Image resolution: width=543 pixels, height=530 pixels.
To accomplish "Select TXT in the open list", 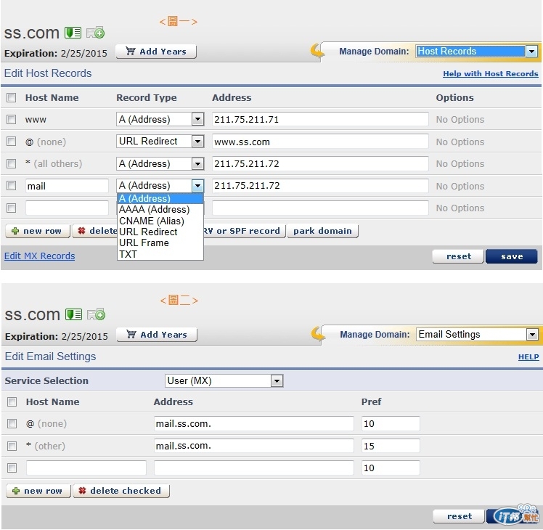I will pos(160,254).
